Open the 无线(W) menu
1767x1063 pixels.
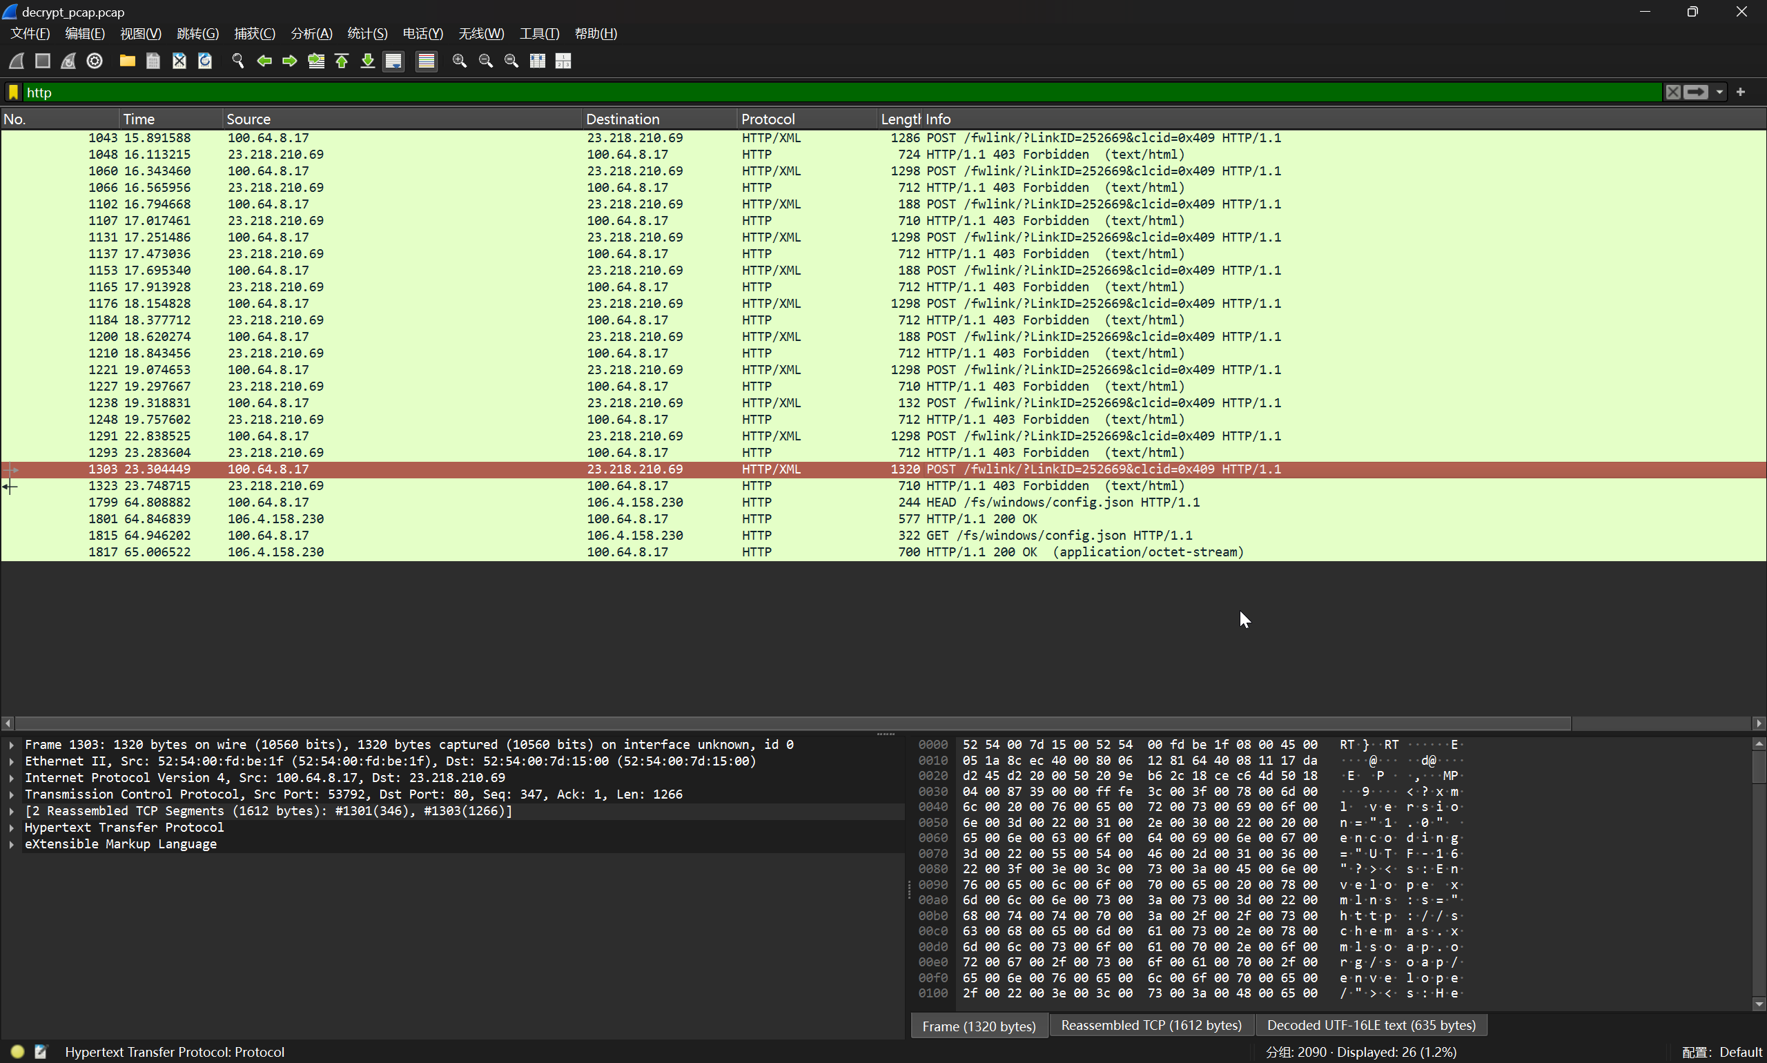click(481, 34)
